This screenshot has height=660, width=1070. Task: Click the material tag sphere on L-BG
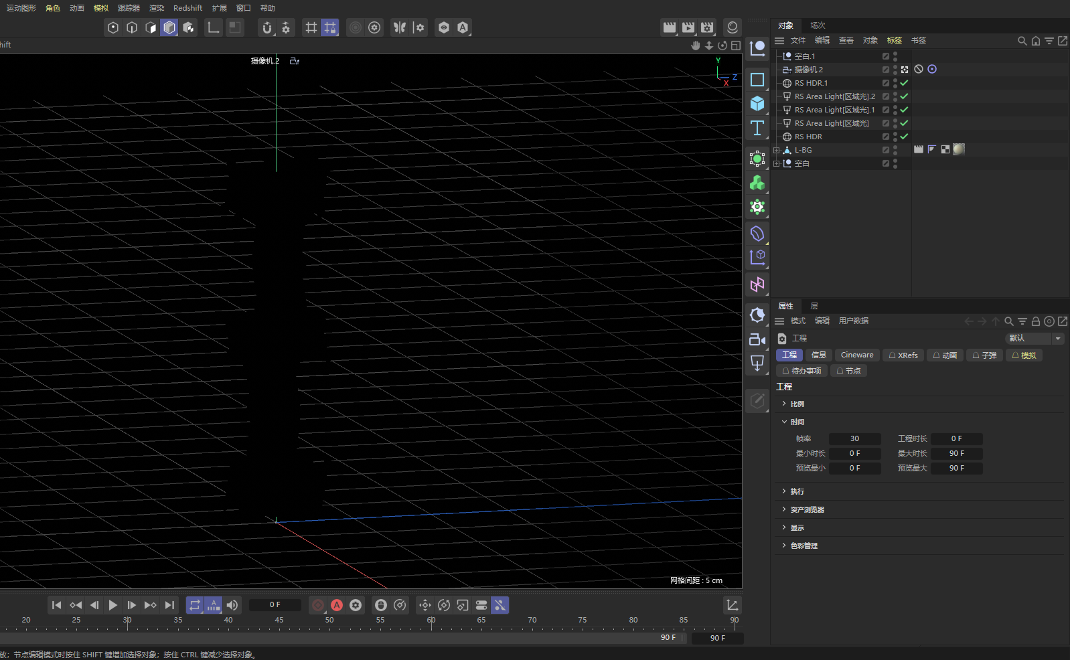coord(959,149)
